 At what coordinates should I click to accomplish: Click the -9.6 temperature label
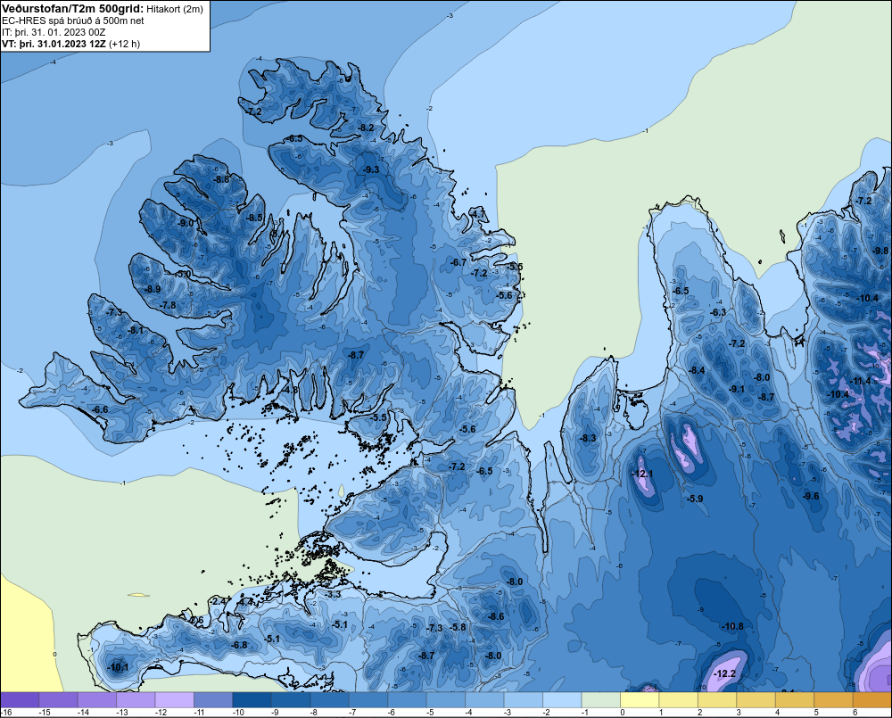(x=811, y=496)
